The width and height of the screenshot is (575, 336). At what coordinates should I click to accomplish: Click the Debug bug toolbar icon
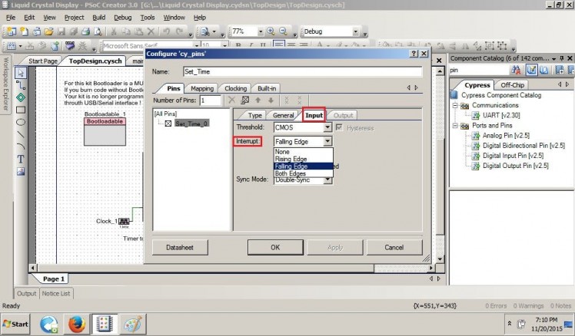tap(83, 46)
